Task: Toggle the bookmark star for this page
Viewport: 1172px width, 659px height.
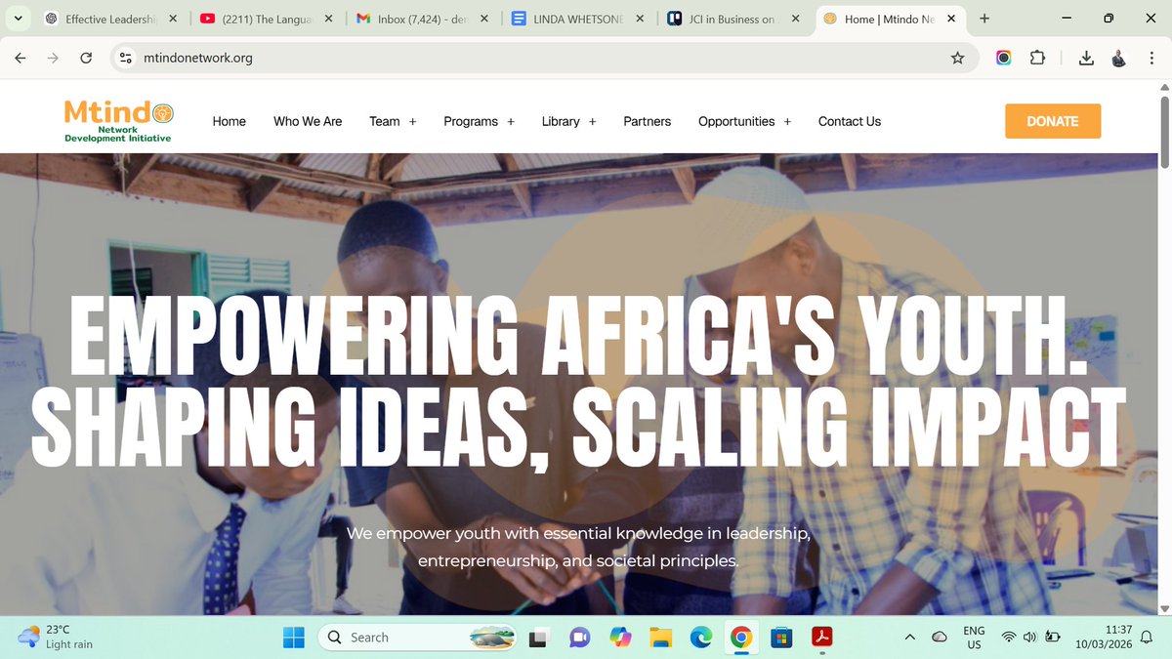Action: (x=957, y=58)
